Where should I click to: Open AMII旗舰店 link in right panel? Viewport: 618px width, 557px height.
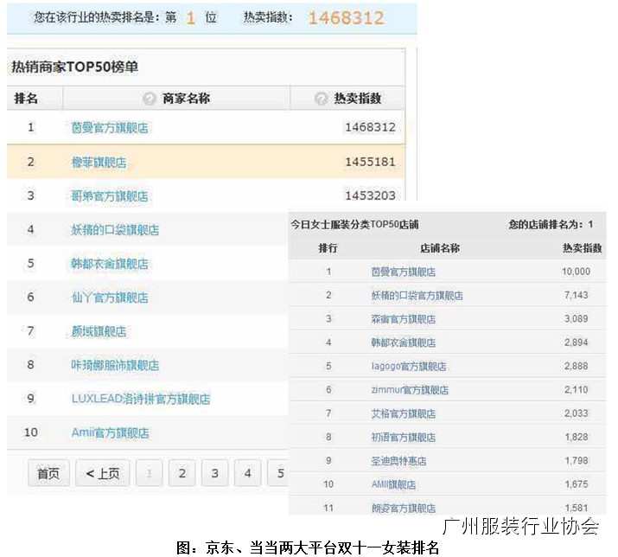point(393,485)
